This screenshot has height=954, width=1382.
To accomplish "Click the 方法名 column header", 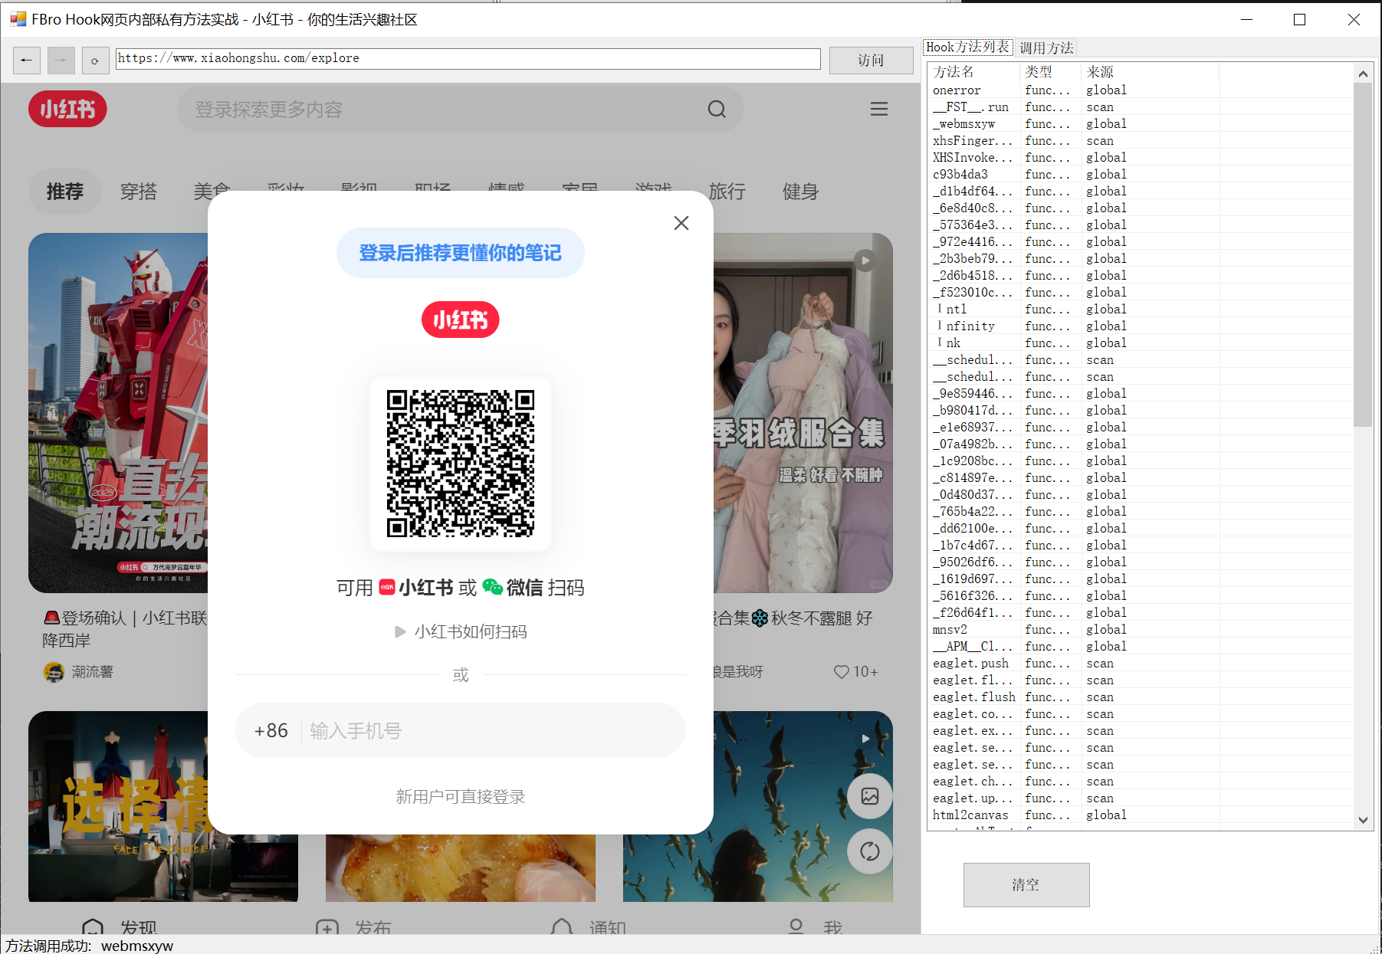I will point(974,71).
